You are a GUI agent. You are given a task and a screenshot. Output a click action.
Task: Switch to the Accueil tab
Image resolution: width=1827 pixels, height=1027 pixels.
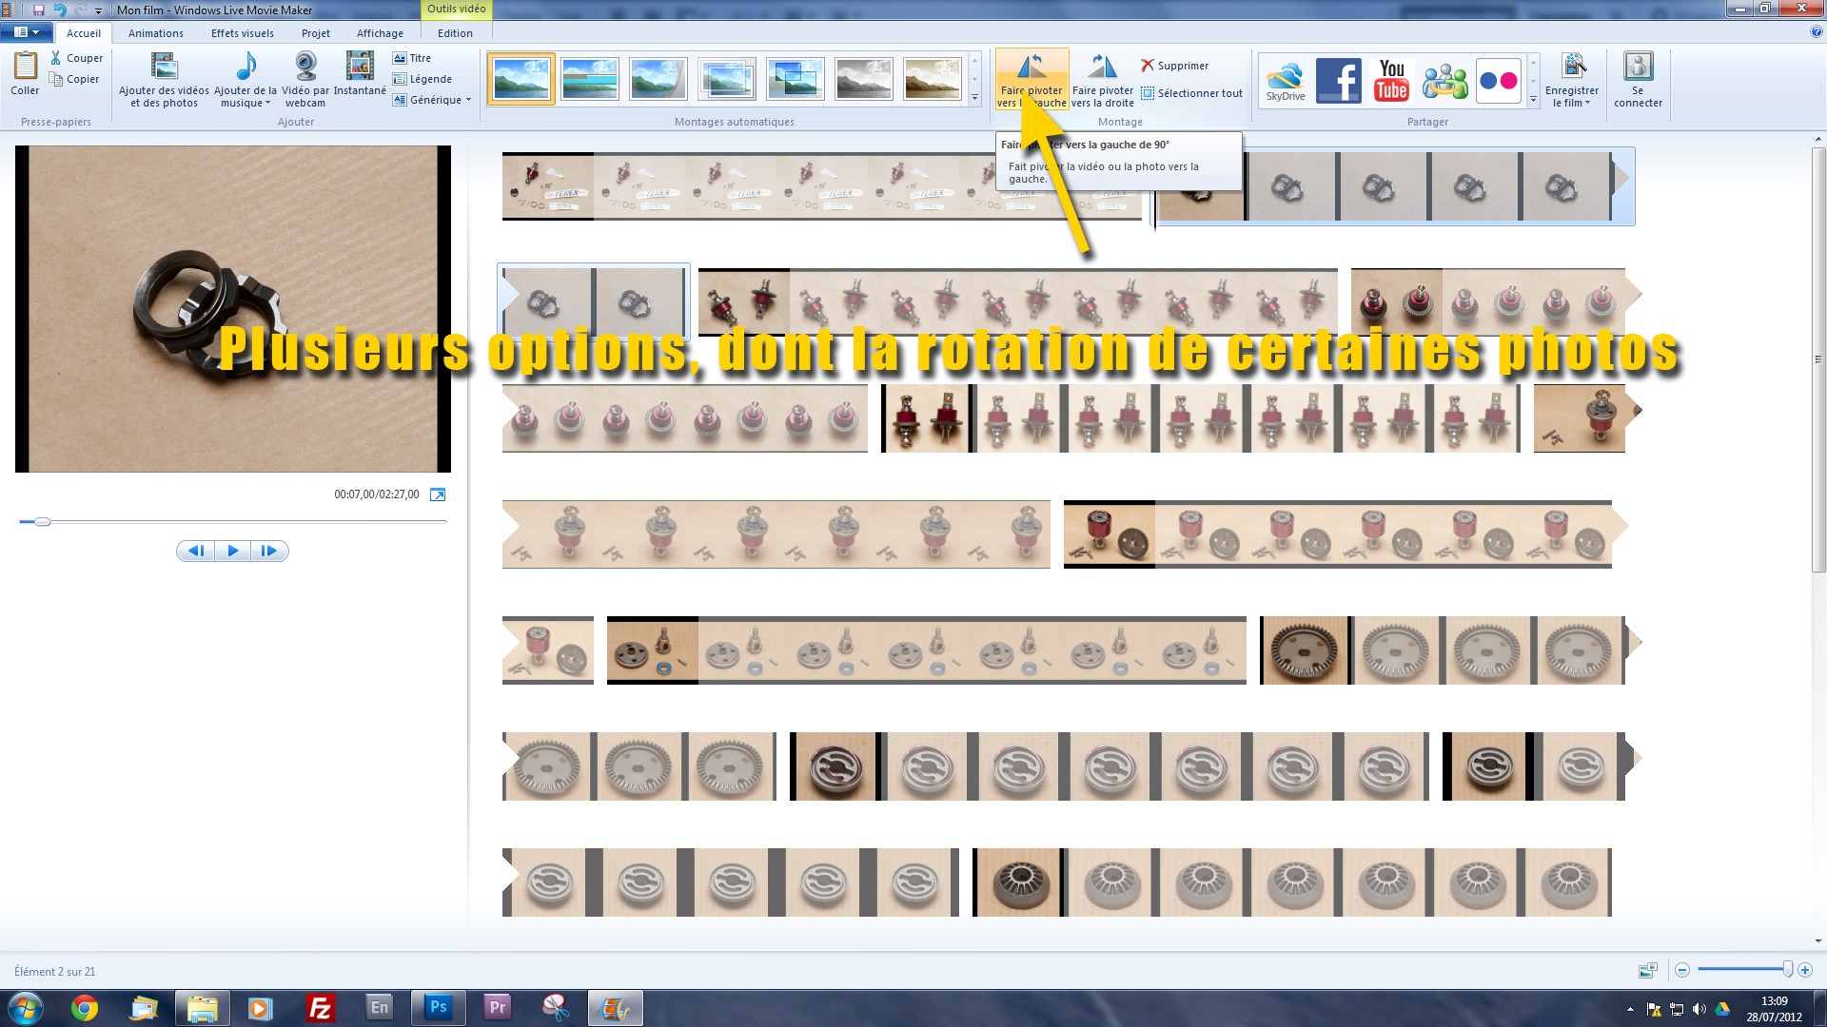[84, 33]
